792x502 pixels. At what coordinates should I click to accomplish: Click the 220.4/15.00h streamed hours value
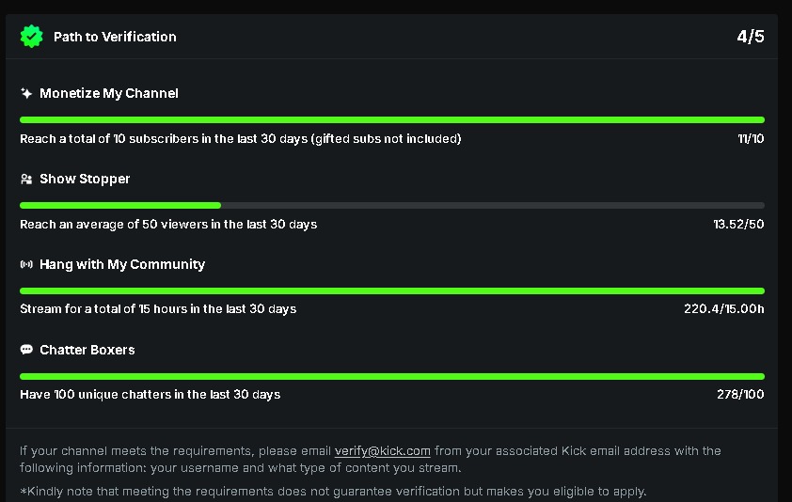coord(723,309)
